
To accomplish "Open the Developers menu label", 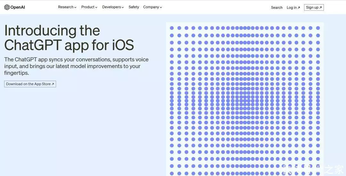I will tap(111, 7).
